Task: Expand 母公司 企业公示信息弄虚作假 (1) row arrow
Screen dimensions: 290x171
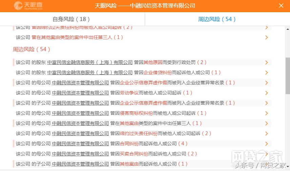Action: [x=266, y=83]
